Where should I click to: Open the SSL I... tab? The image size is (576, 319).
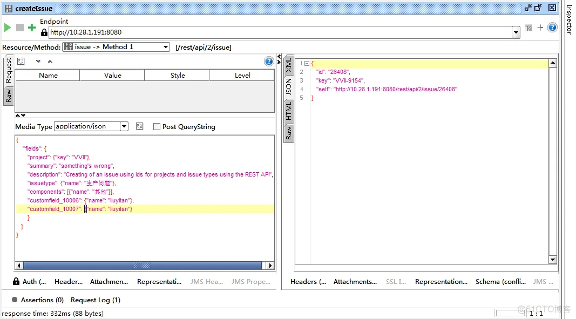point(396,282)
